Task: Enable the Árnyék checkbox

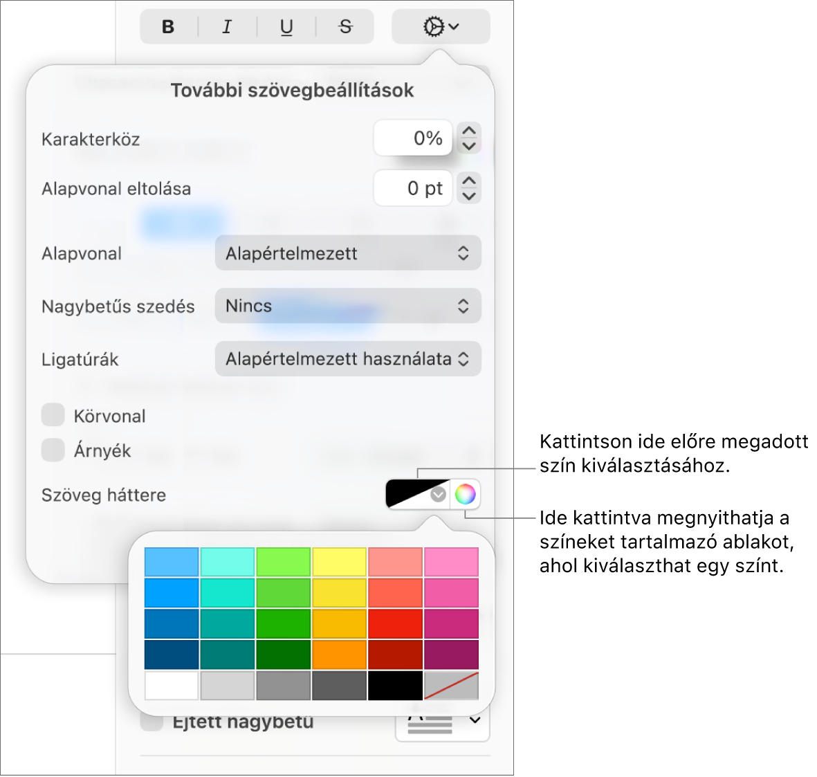Action: [x=53, y=450]
